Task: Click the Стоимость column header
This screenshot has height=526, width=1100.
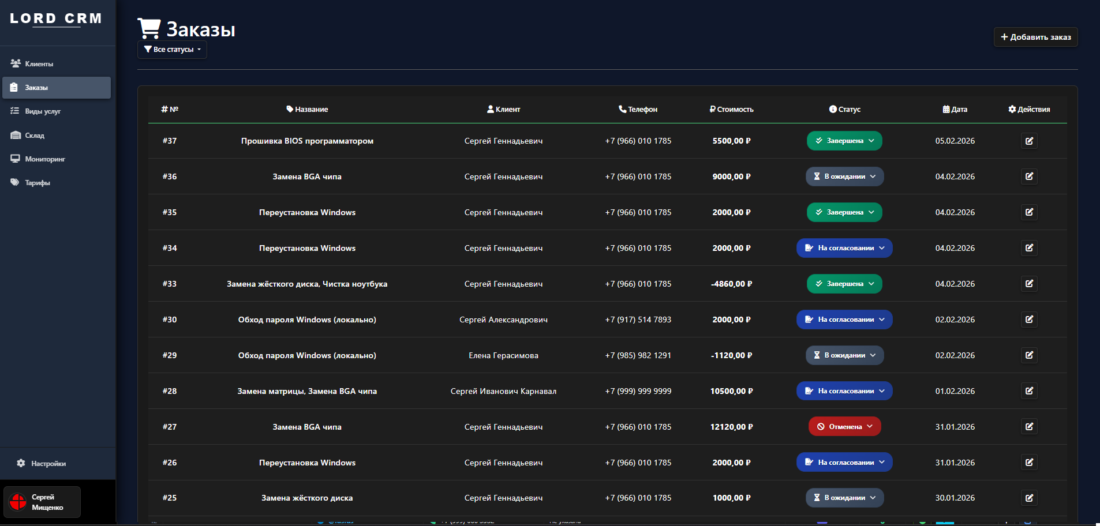Action: (x=731, y=110)
